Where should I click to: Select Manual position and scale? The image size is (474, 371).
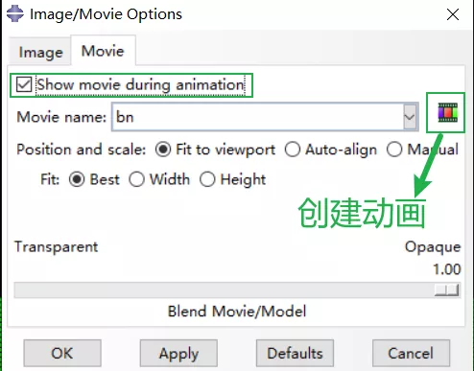tap(394, 150)
